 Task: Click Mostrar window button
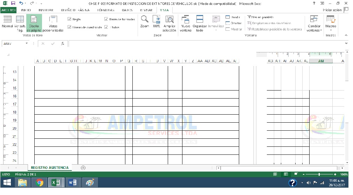[234, 29]
